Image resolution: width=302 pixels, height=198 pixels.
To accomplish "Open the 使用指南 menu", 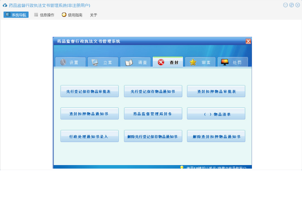I will (72, 15).
